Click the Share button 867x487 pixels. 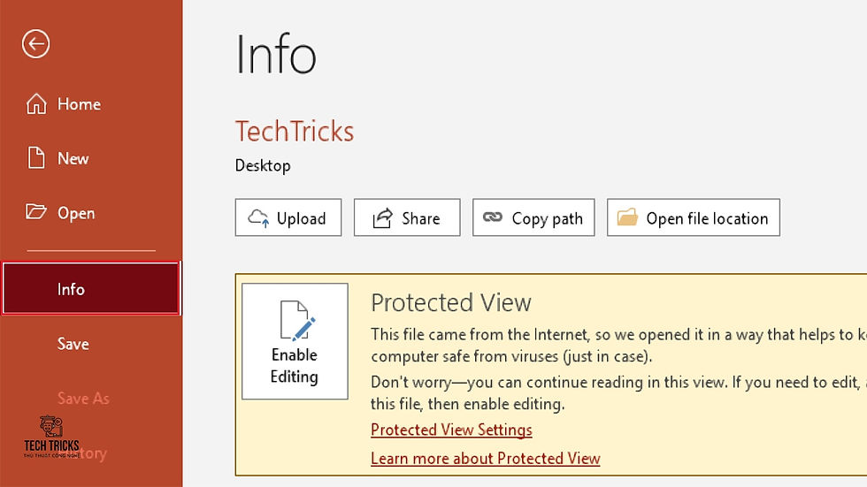[x=407, y=217]
